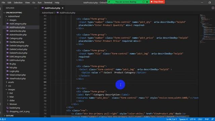Open Adminheader.php file

[18, 35]
